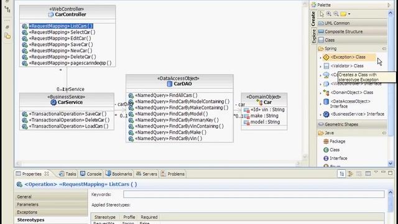Click the Select arrow tool in Palette
Image resolution: width=398 pixels, height=224 pixels.
click(x=322, y=14)
